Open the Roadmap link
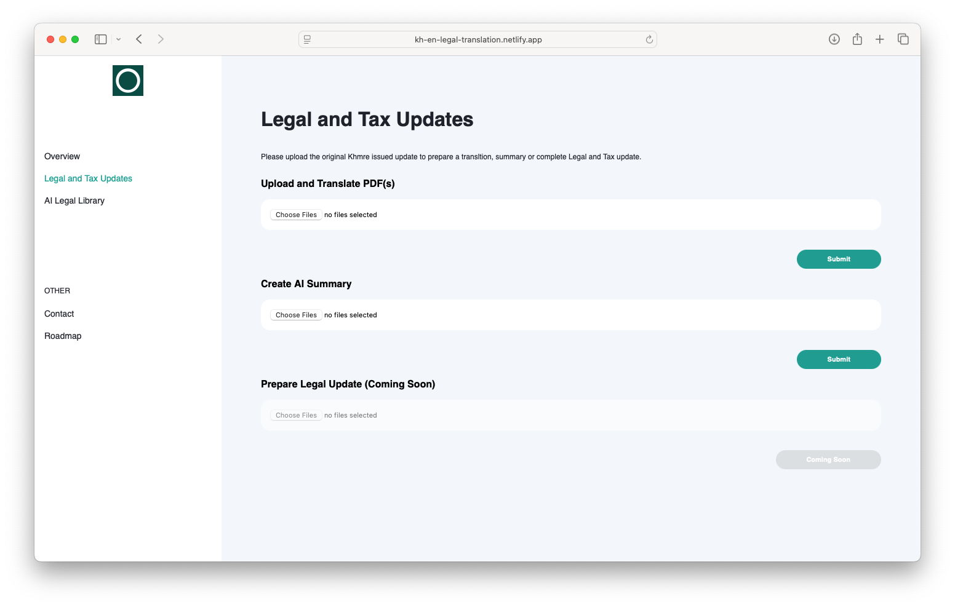 click(63, 336)
